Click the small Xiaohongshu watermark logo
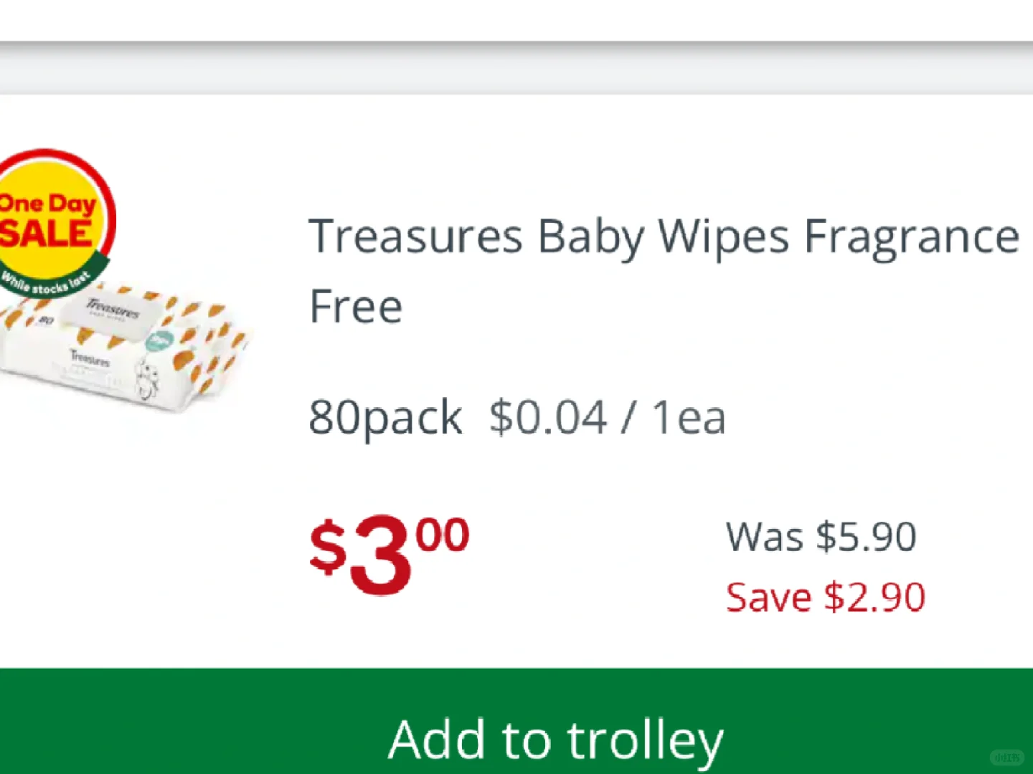 pos(1007,757)
